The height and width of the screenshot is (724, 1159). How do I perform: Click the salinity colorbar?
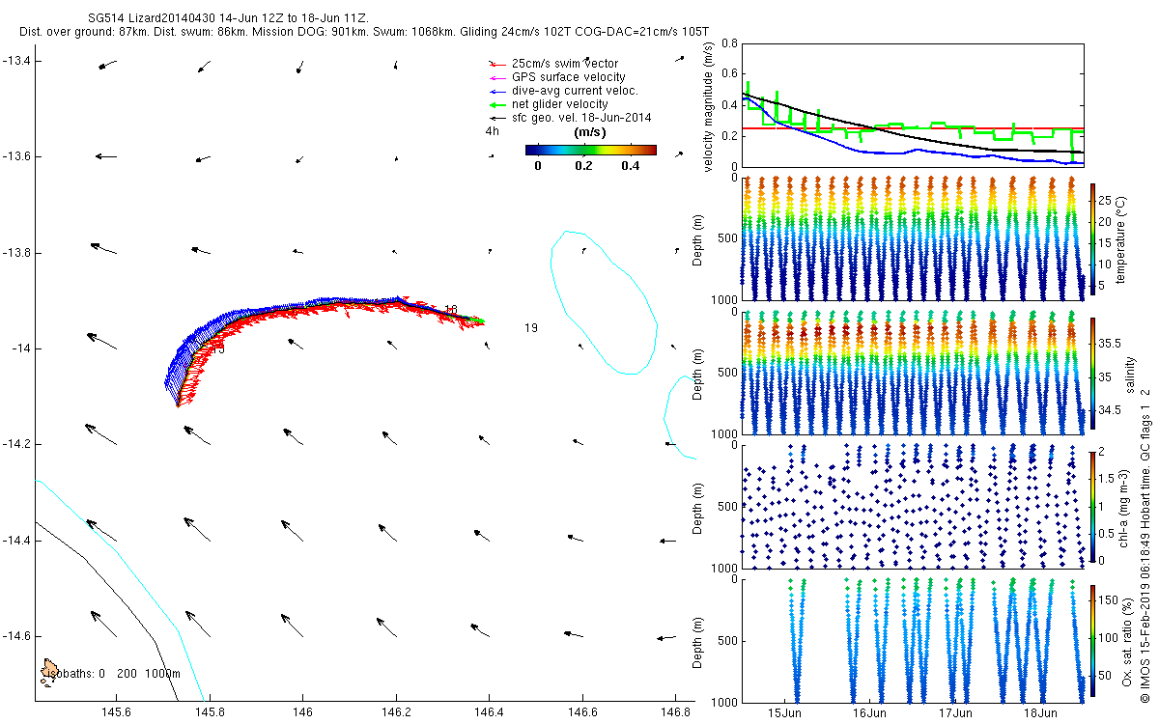pos(1092,374)
